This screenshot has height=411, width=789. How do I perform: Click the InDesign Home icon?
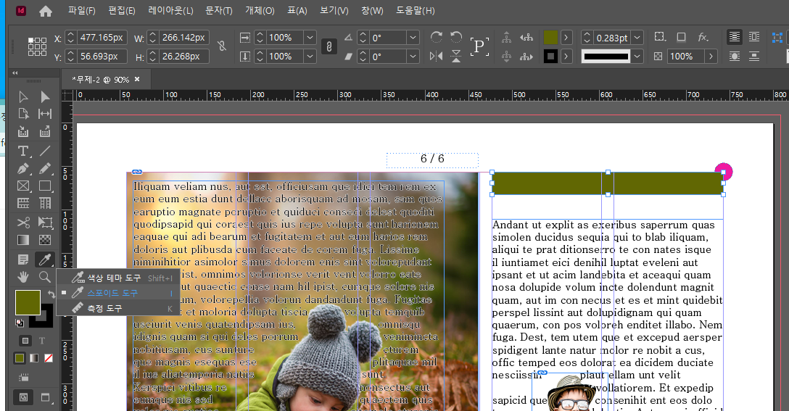(45, 11)
